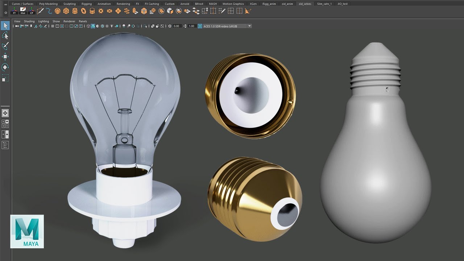Activate the Scale tool
Viewport: 464px width, 261px height.
coord(5,78)
